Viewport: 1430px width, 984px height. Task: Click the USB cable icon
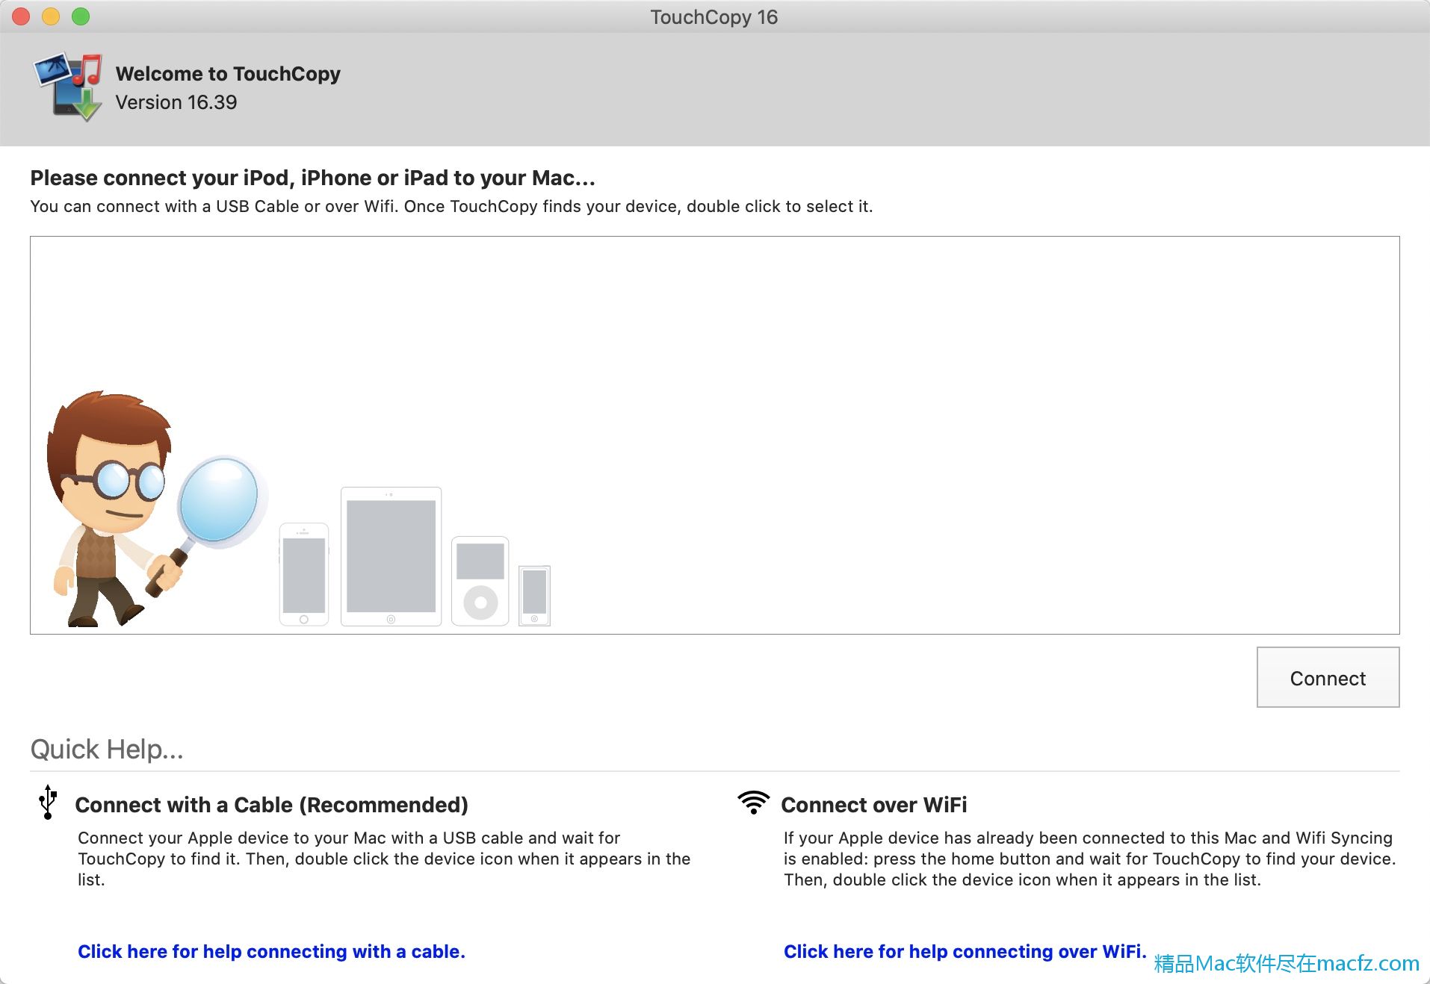48,802
